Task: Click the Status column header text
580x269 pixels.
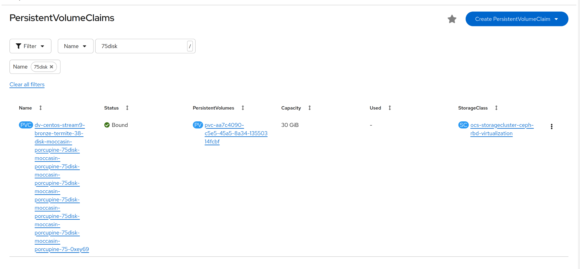Action: click(x=111, y=108)
